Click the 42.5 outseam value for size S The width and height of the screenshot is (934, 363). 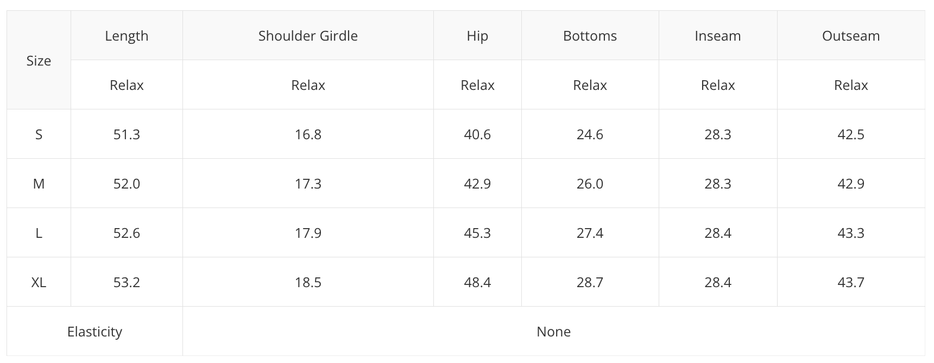click(x=850, y=134)
